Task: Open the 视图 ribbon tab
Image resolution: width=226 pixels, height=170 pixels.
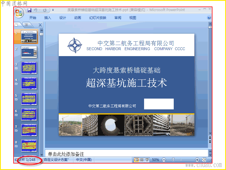Action: [133, 18]
